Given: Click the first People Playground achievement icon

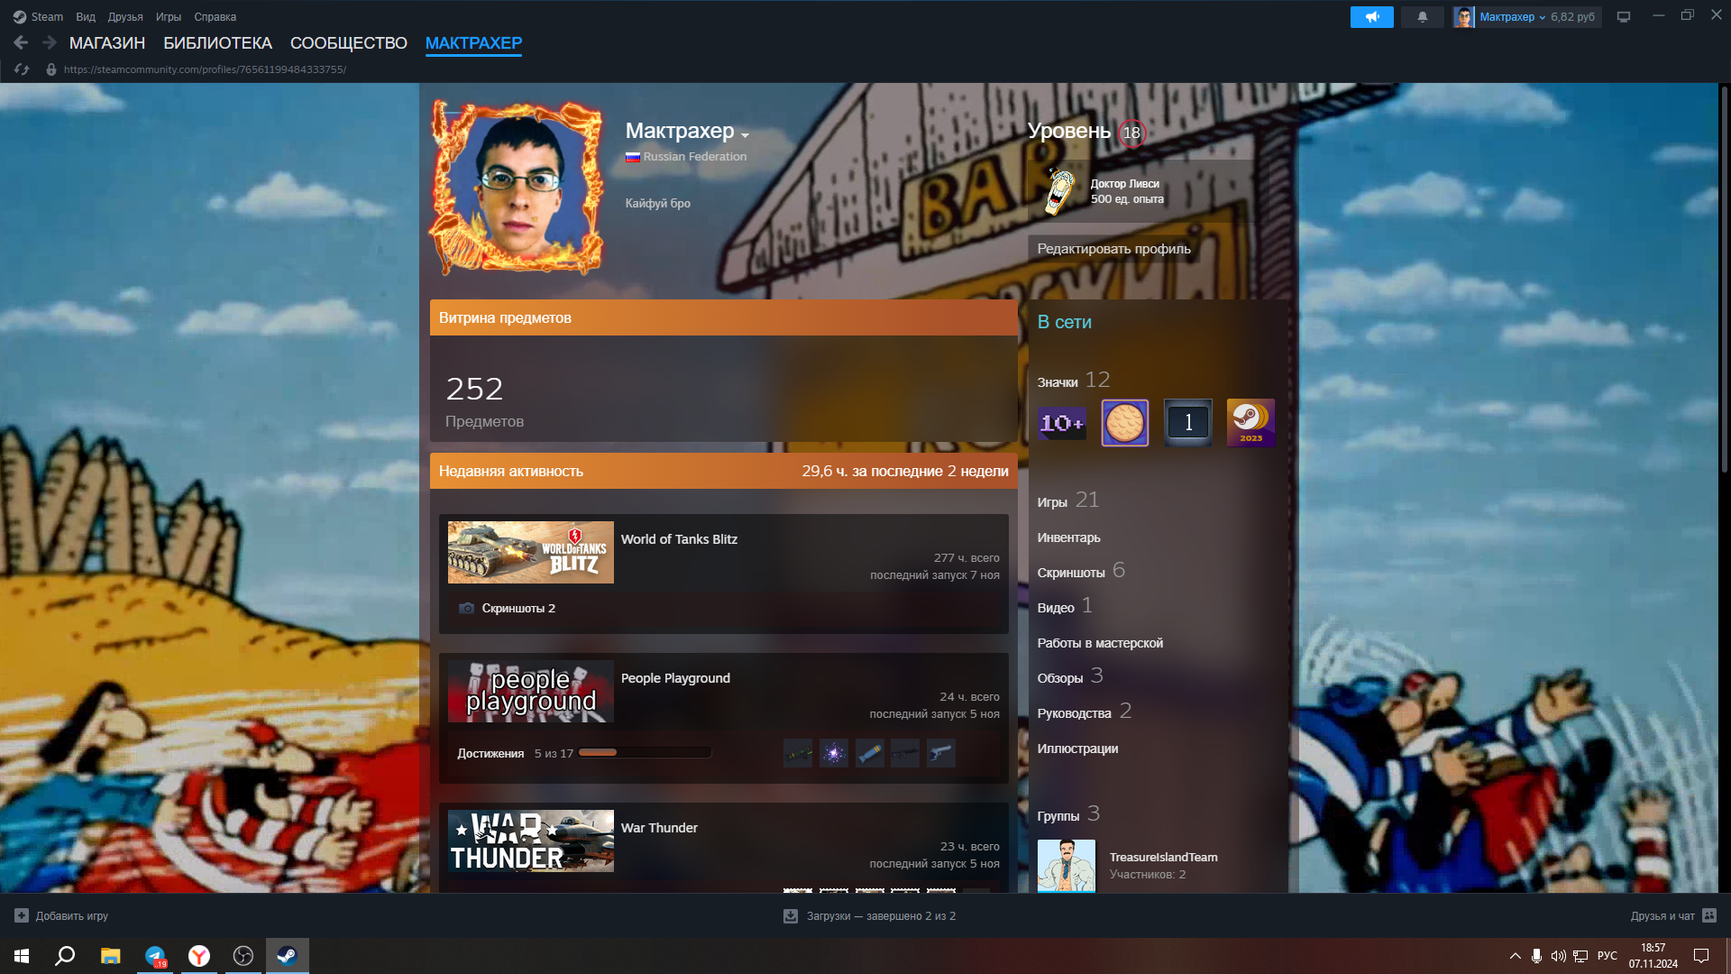Looking at the screenshot, I should (x=798, y=753).
